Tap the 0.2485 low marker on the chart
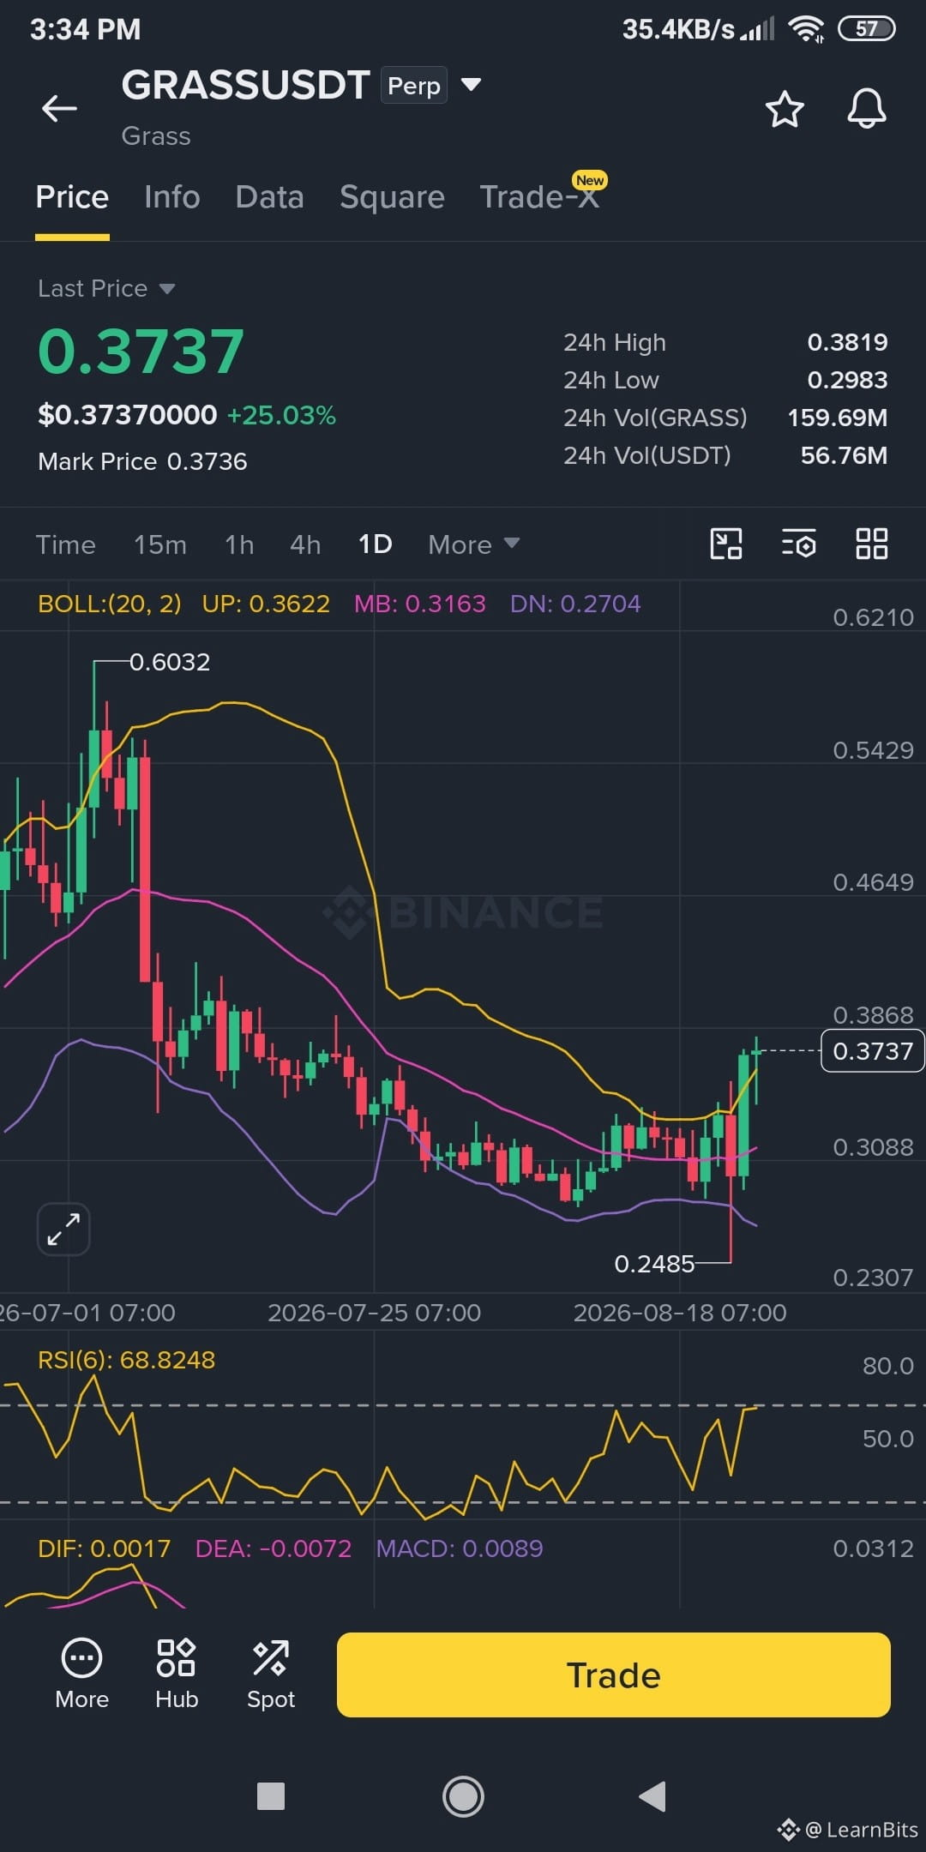Image resolution: width=926 pixels, height=1852 pixels. [x=654, y=1264]
